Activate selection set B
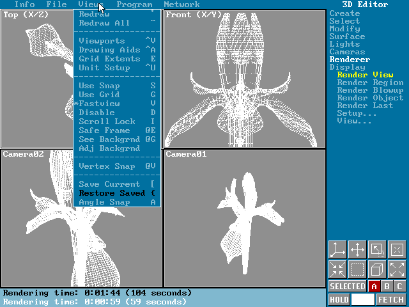The height and width of the screenshot is (307, 409). pos(387,286)
